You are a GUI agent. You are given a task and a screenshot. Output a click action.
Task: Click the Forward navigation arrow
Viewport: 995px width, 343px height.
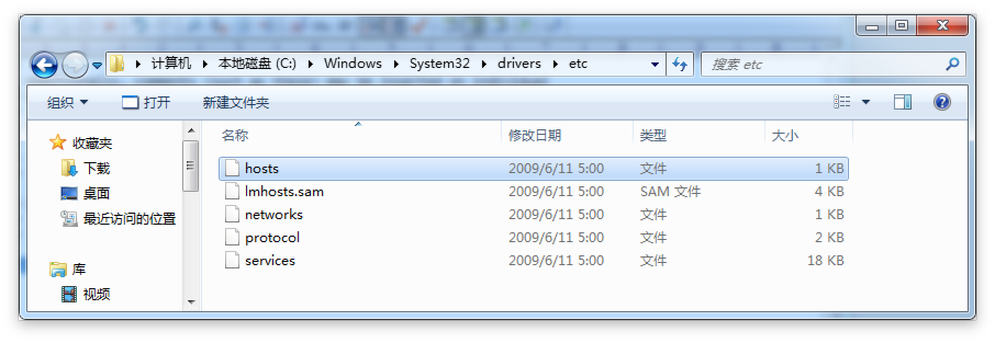point(74,66)
